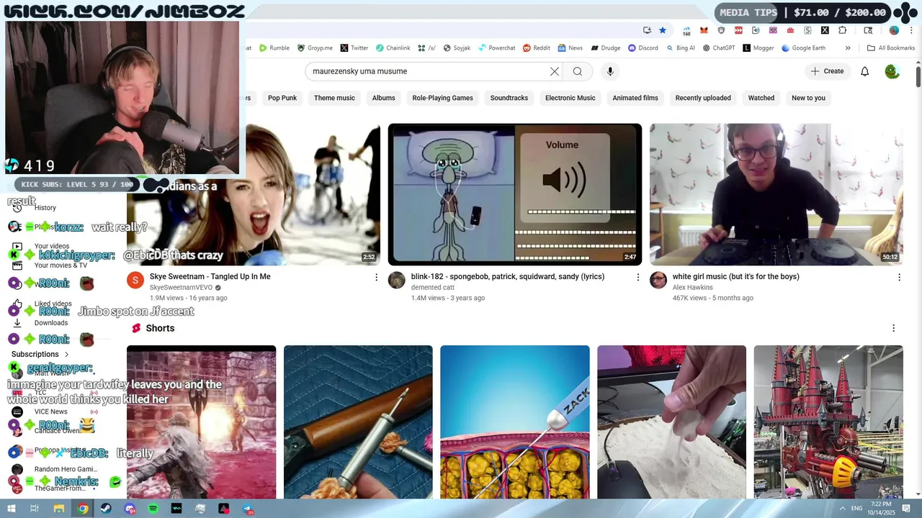This screenshot has height=518, width=922.
Task: Show more bookmarks with the chevron
Action: [x=848, y=48]
